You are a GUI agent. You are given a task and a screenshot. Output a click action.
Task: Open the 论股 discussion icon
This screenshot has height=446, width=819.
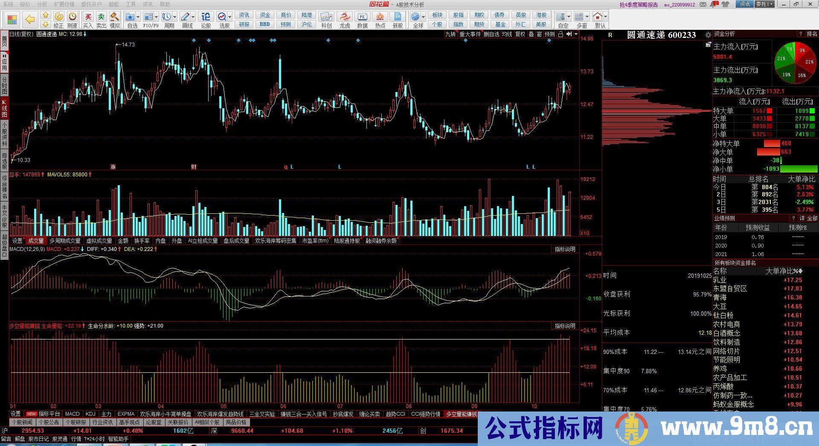pos(206,17)
